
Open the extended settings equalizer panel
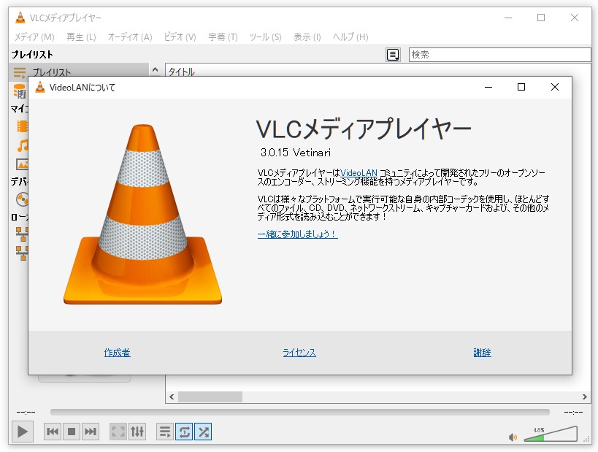[137, 432]
